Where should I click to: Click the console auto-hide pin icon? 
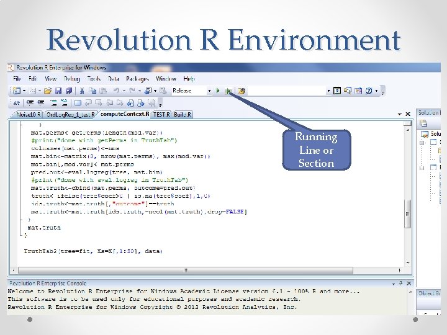point(401,283)
